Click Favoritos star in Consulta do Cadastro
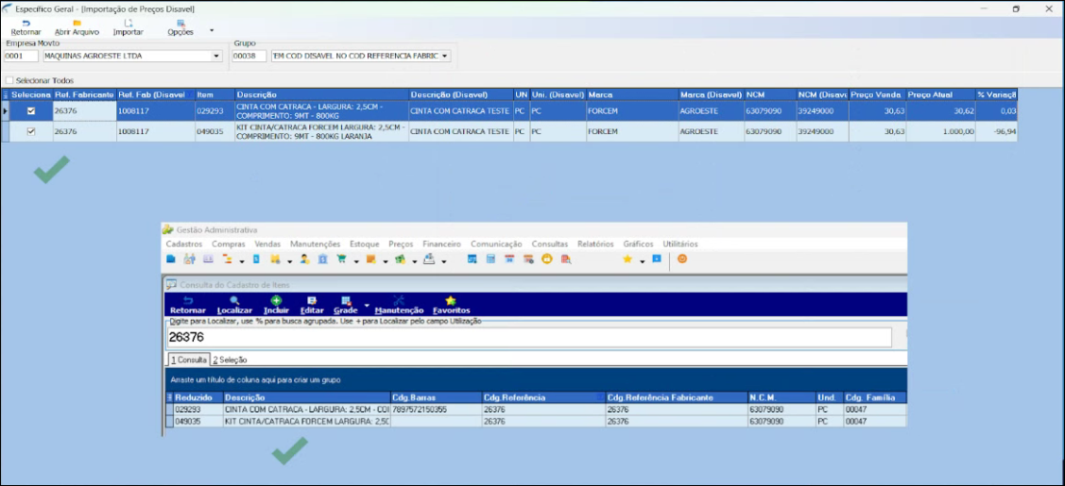Image resolution: width=1065 pixels, height=486 pixels. coord(451,305)
